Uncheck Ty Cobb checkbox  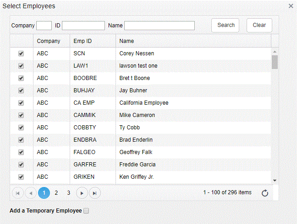[21, 128]
